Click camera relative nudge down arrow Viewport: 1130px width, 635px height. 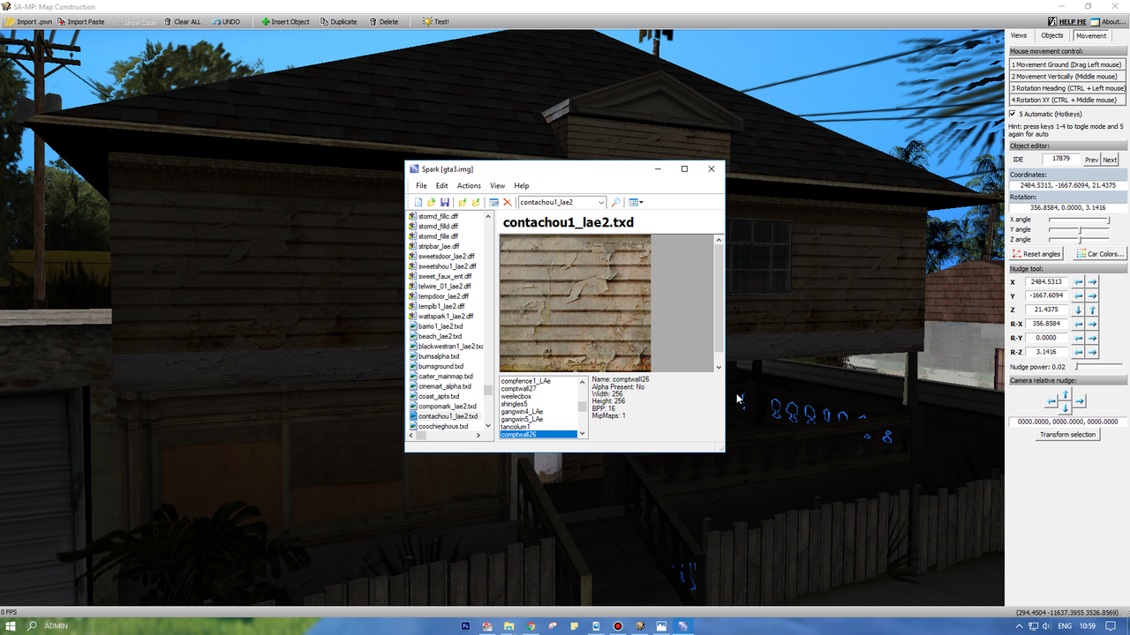[x=1065, y=407]
